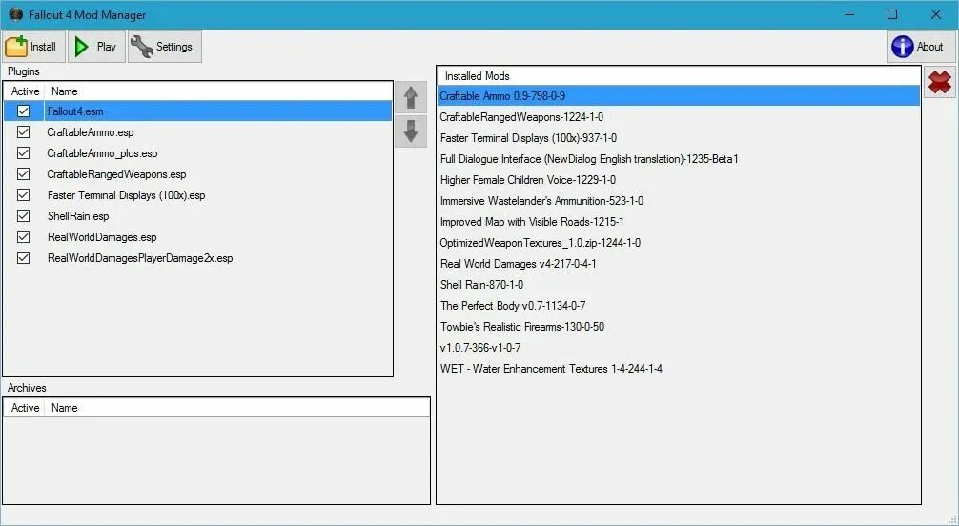
Task: Uncheck the ShellRain.esp plugin
Action: pos(23,216)
